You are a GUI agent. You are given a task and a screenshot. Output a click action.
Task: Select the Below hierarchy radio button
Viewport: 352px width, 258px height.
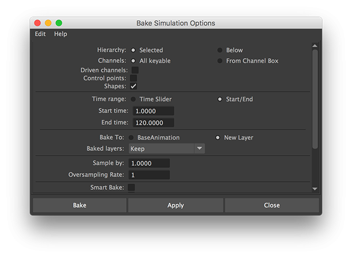click(220, 50)
